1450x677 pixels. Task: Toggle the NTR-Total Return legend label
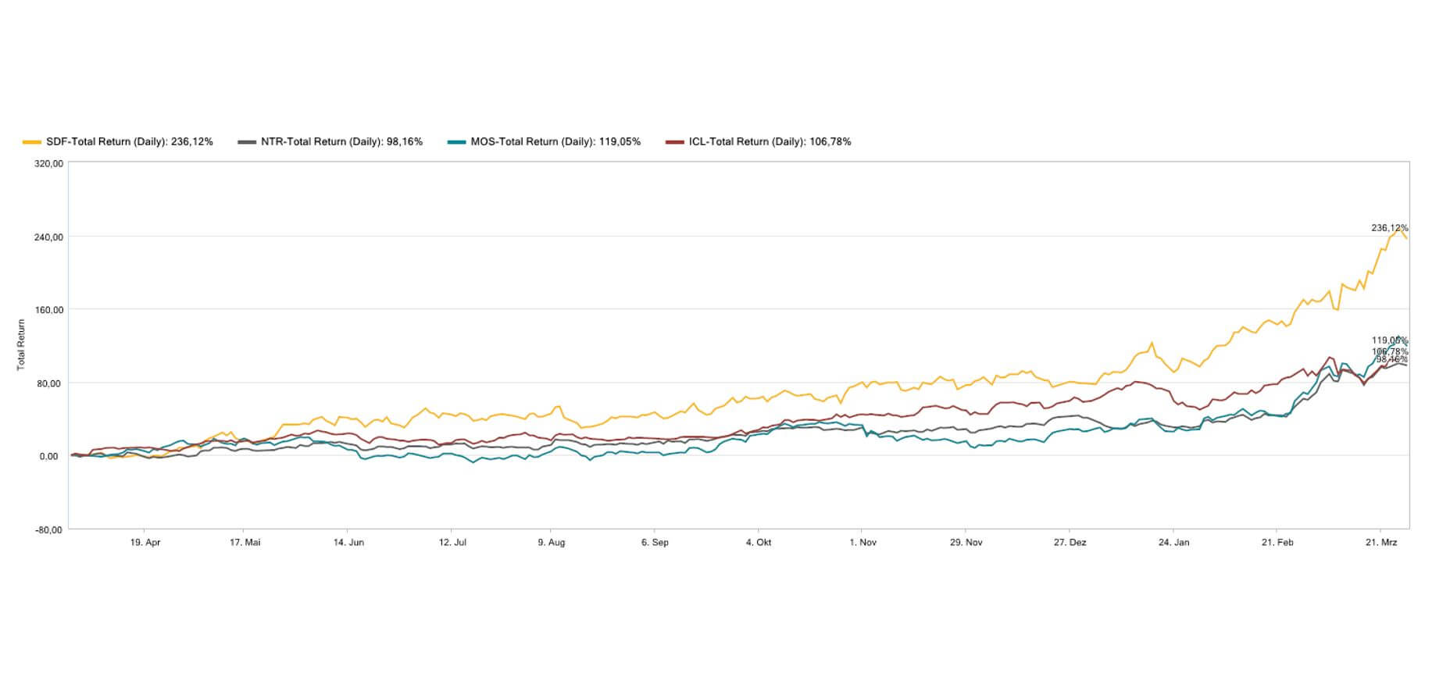[x=341, y=142]
